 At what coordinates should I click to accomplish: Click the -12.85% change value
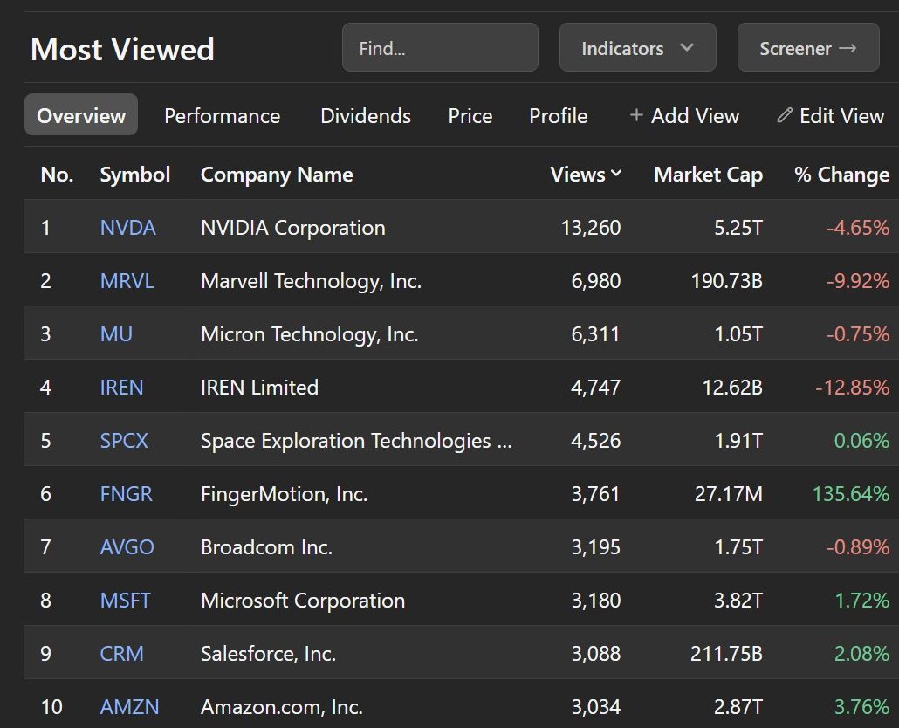852,388
